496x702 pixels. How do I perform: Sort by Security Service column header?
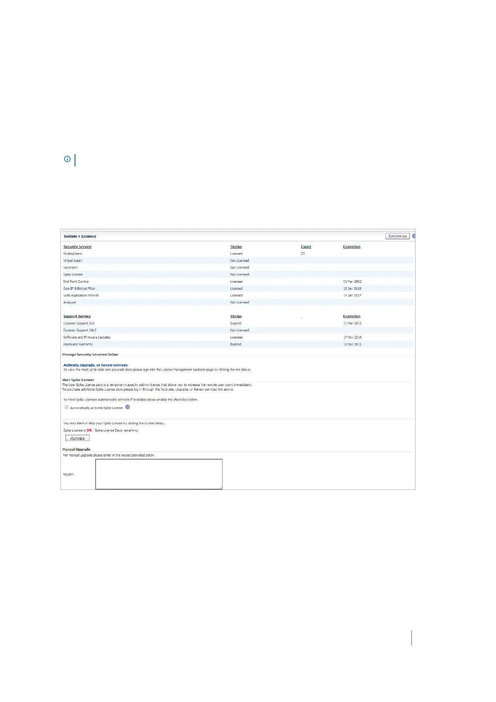pyautogui.click(x=77, y=247)
